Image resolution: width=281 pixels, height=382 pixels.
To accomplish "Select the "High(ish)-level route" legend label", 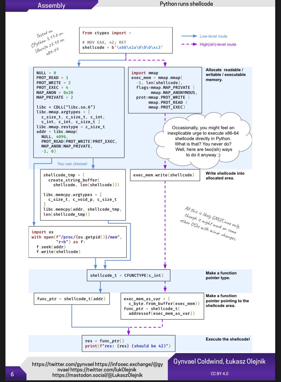I will point(218,44).
